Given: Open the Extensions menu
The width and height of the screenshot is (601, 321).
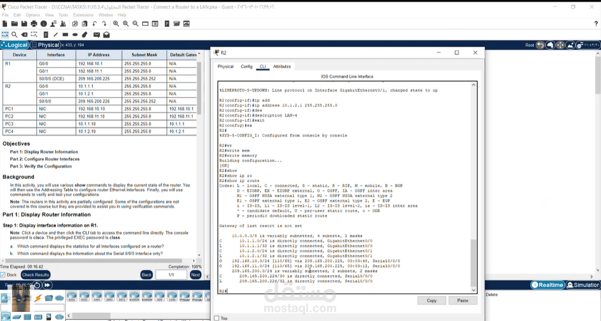Looking at the screenshot, I should coord(83,15).
